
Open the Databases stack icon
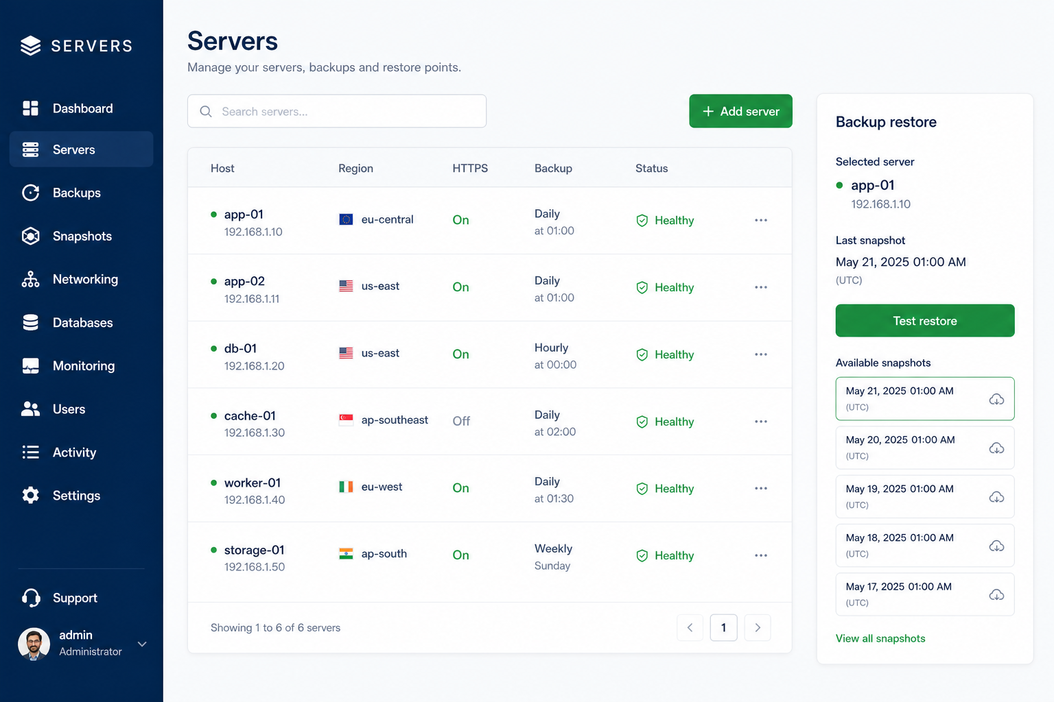[30, 322]
